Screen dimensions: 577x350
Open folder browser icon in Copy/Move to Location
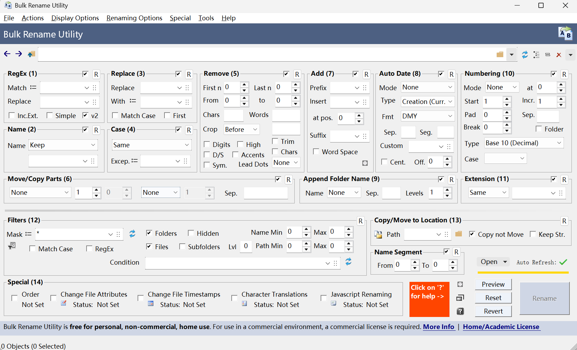[x=458, y=234]
